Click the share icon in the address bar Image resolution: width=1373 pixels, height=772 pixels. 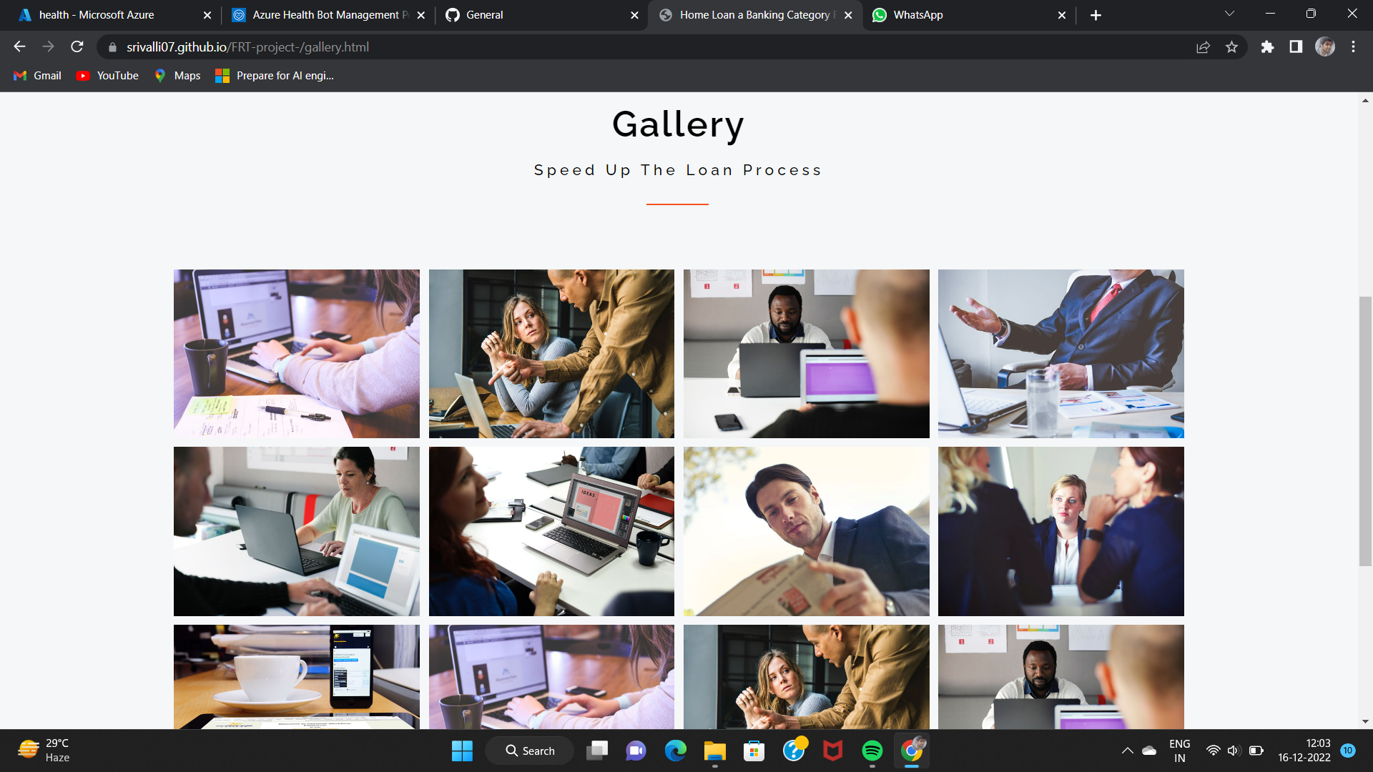pyautogui.click(x=1204, y=46)
